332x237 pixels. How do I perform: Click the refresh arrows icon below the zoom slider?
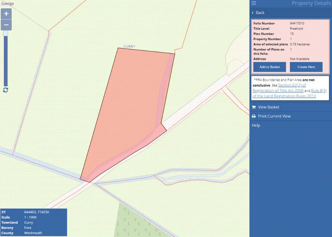[5, 90]
